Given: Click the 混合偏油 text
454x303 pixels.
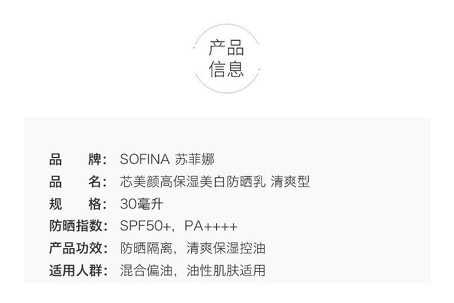Looking at the screenshot, I should point(143,270).
